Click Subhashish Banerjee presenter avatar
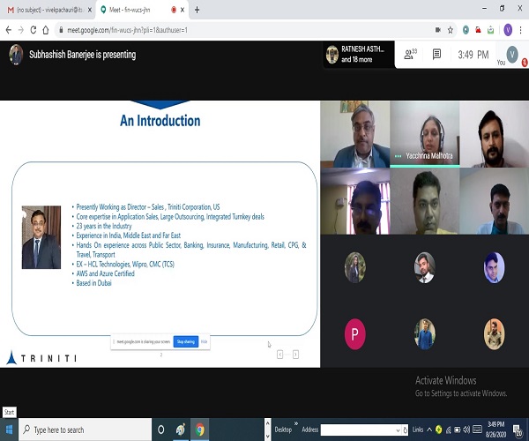This screenshot has height=441, width=529. tap(16, 55)
